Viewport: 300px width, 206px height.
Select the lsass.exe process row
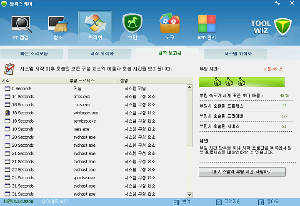click(94, 129)
